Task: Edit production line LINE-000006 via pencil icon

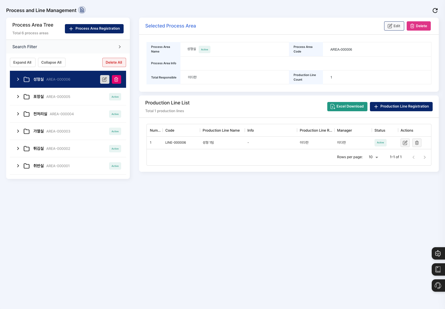Action: tap(405, 143)
